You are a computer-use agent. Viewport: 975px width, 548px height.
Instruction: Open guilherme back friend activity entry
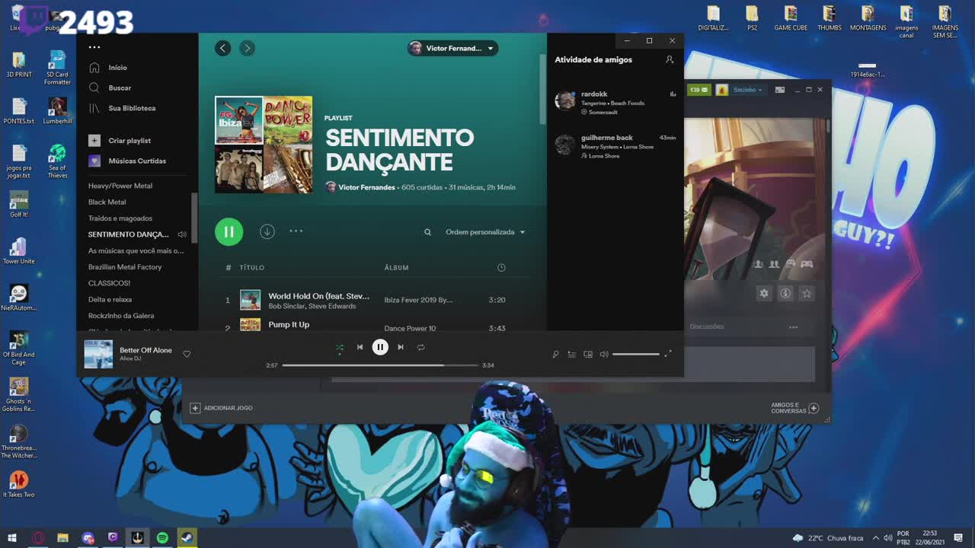point(615,146)
